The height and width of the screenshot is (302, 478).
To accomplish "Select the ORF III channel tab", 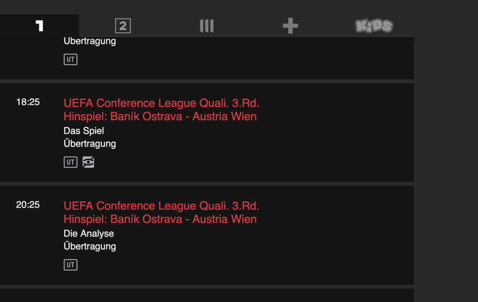I will [x=206, y=26].
